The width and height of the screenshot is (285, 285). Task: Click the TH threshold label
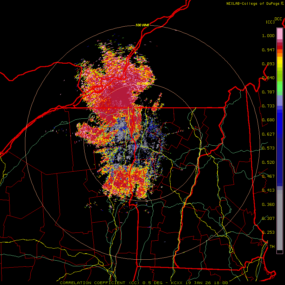(272, 247)
